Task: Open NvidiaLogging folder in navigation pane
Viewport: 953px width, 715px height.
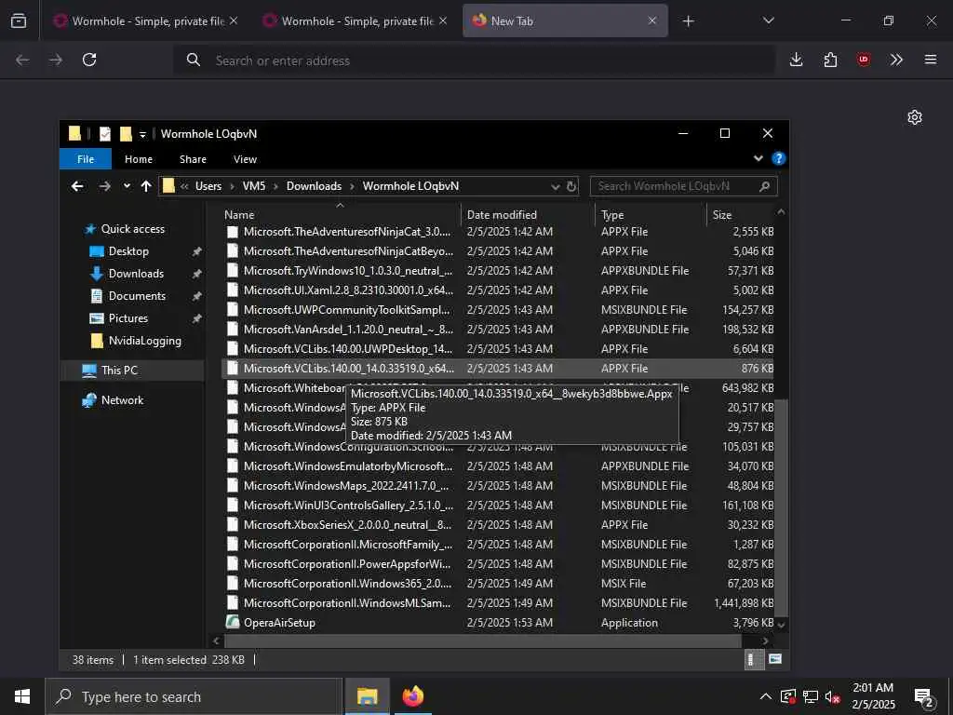Action: 144,341
